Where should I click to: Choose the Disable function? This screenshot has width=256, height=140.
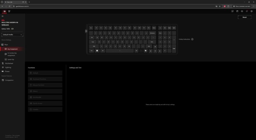click(x=45, y=109)
